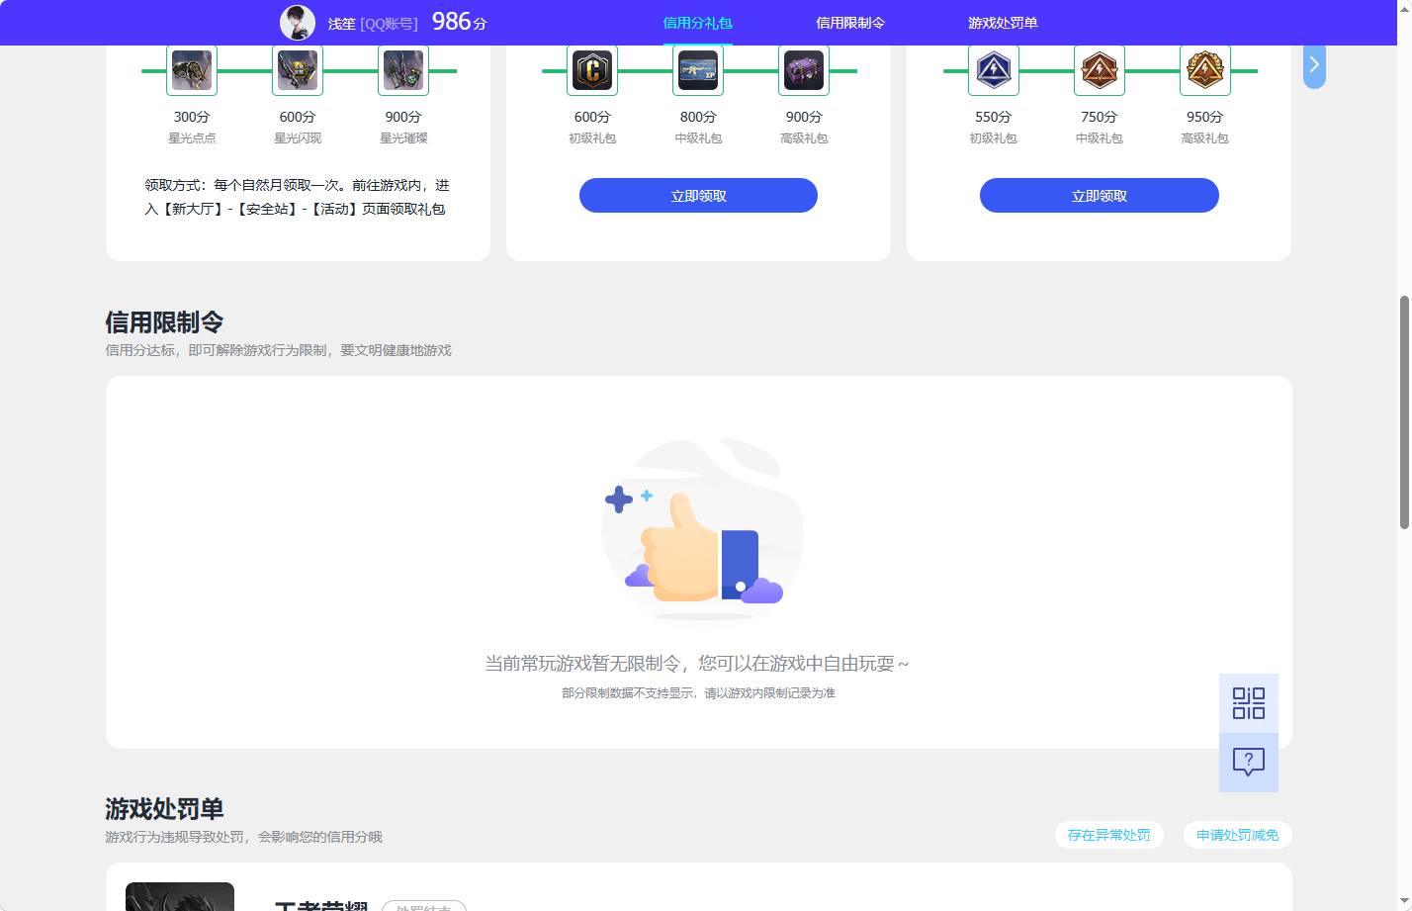Select the 550分 初级礼包 badge icon

994,70
